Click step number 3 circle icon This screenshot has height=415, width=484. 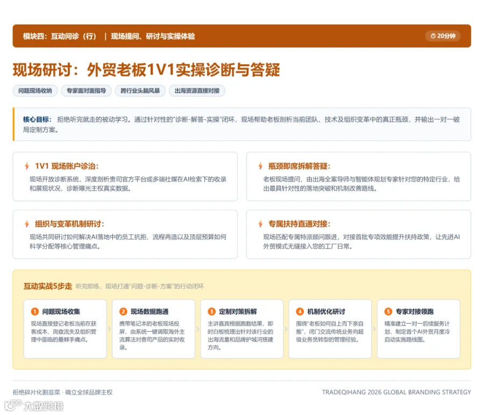pyautogui.click(x=211, y=311)
